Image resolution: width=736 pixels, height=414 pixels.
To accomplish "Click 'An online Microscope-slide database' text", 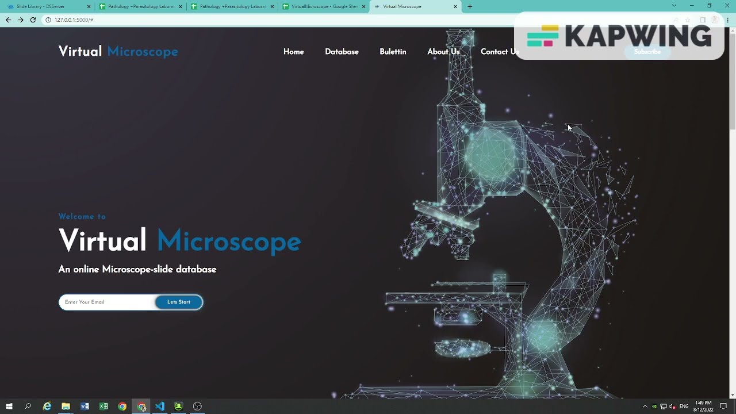I will [x=137, y=269].
